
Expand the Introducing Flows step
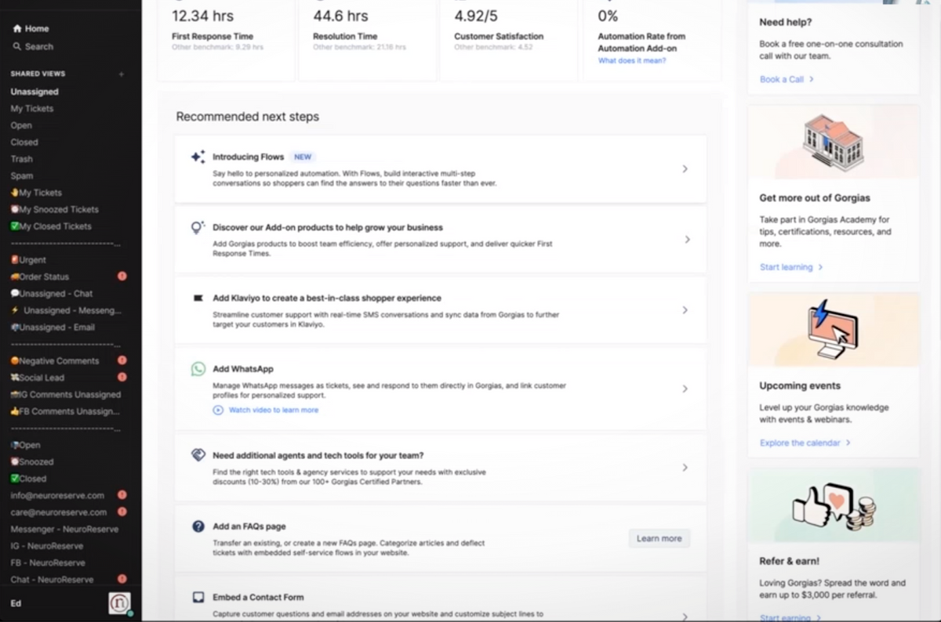(x=685, y=169)
